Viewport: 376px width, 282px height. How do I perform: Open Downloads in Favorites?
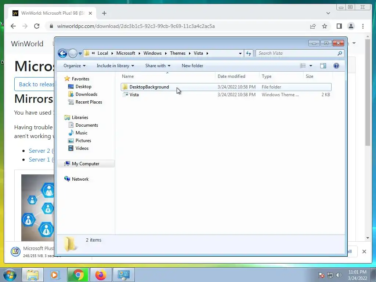click(x=86, y=94)
